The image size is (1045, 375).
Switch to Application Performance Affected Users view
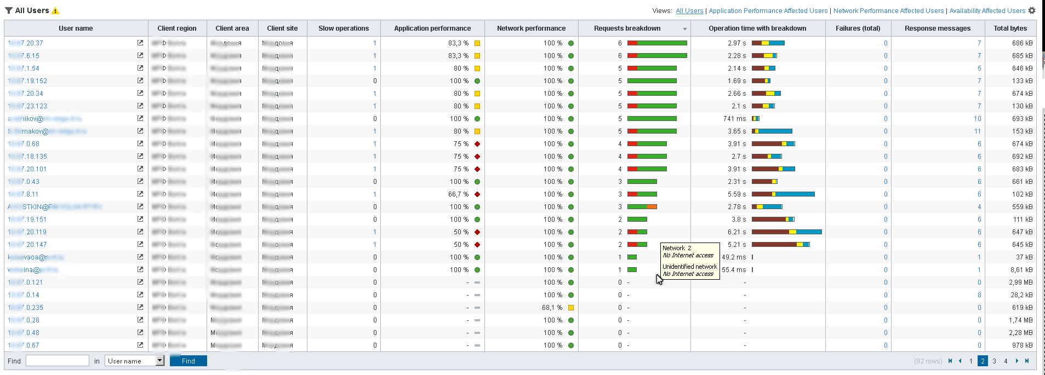pyautogui.click(x=768, y=11)
